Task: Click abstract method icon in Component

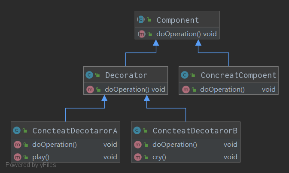Action: (141, 34)
